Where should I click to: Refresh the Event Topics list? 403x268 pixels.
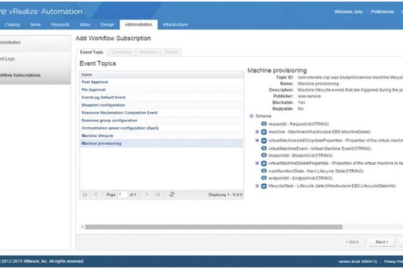pyautogui.click(x=172, y=194)
